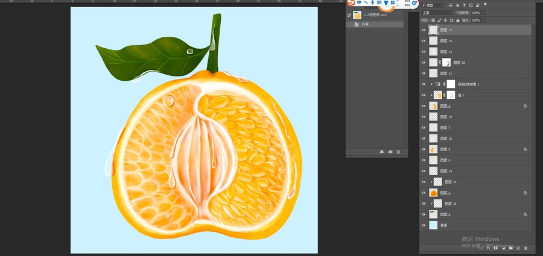Hide layer 图层 17 with eye icon

[424, 30]
